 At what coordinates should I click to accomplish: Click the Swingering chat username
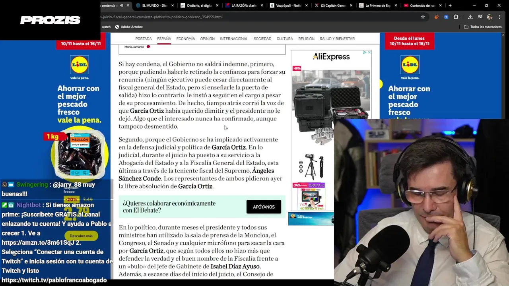point(32,185)
